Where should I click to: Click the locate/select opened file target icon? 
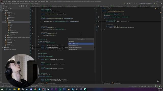[19, 6]
